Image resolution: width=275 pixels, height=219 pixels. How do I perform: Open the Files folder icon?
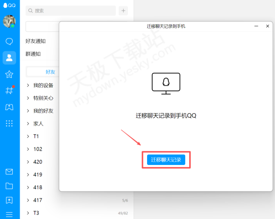click(x=9, y=186)
